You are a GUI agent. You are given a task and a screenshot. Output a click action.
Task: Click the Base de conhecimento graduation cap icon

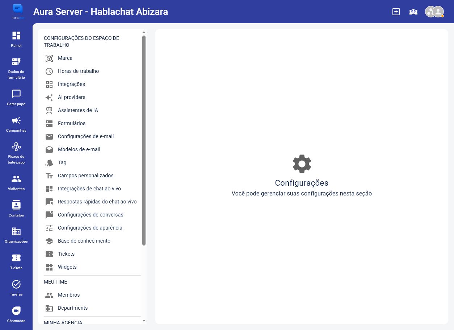[x=49, y=241]
